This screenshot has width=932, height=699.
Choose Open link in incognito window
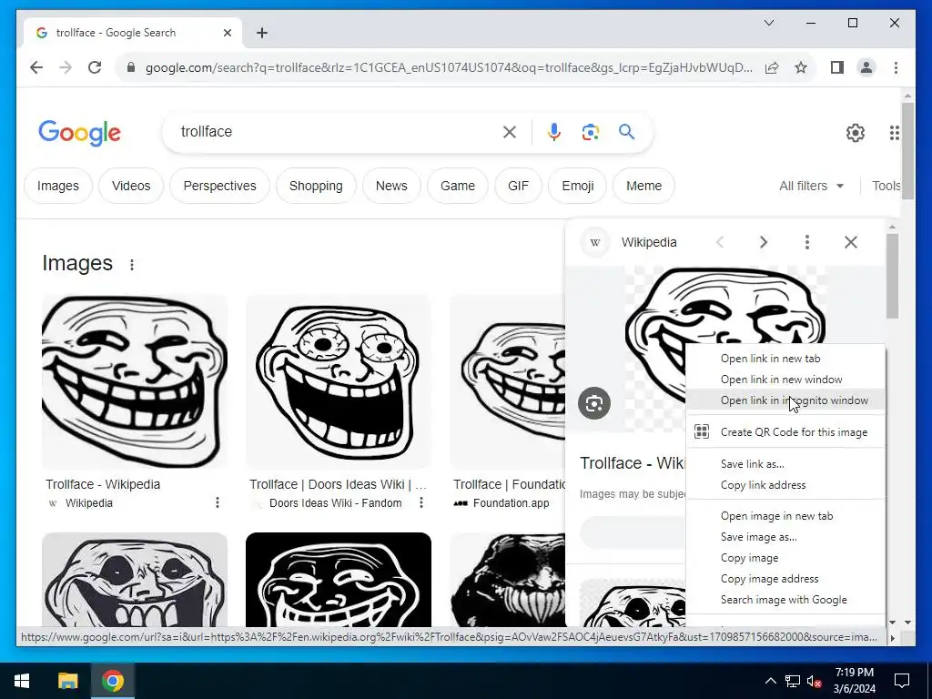(785, 400)
